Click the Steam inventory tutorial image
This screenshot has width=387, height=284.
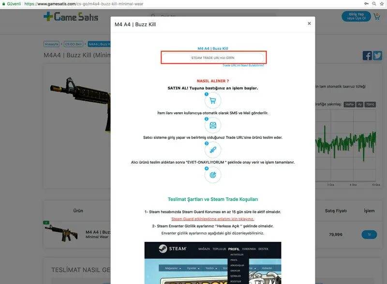(x=213, y=263)
